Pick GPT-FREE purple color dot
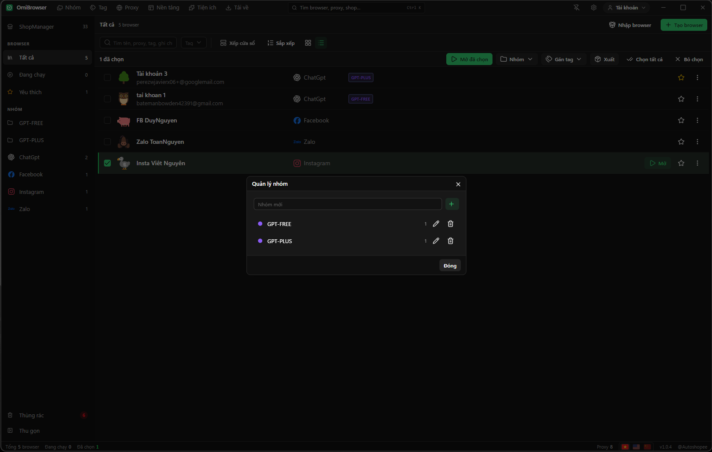The image size is (712, 452). tap(260, 224)
